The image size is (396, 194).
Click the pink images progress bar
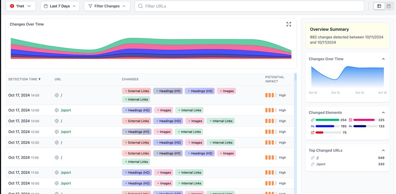click(x=365, y=120)
